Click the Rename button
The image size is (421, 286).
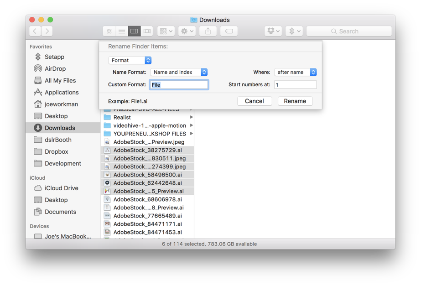[295, 101]
